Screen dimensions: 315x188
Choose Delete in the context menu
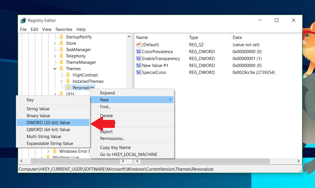(132, 116)
